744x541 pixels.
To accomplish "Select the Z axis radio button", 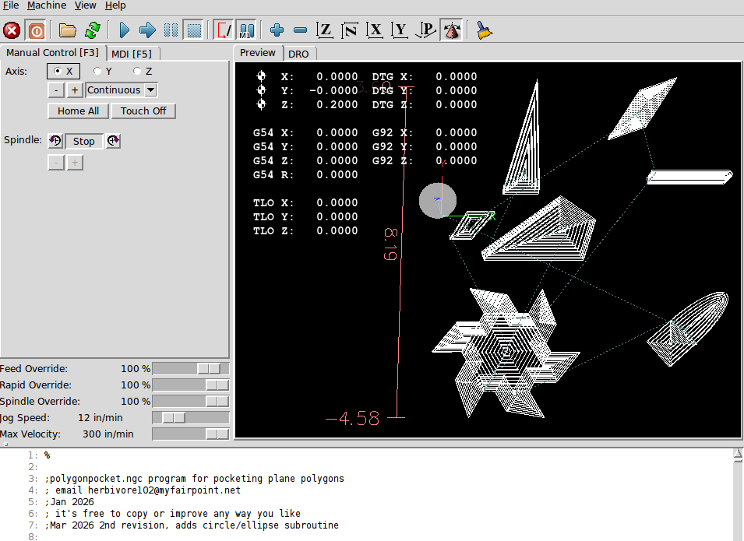I will 137,71.
